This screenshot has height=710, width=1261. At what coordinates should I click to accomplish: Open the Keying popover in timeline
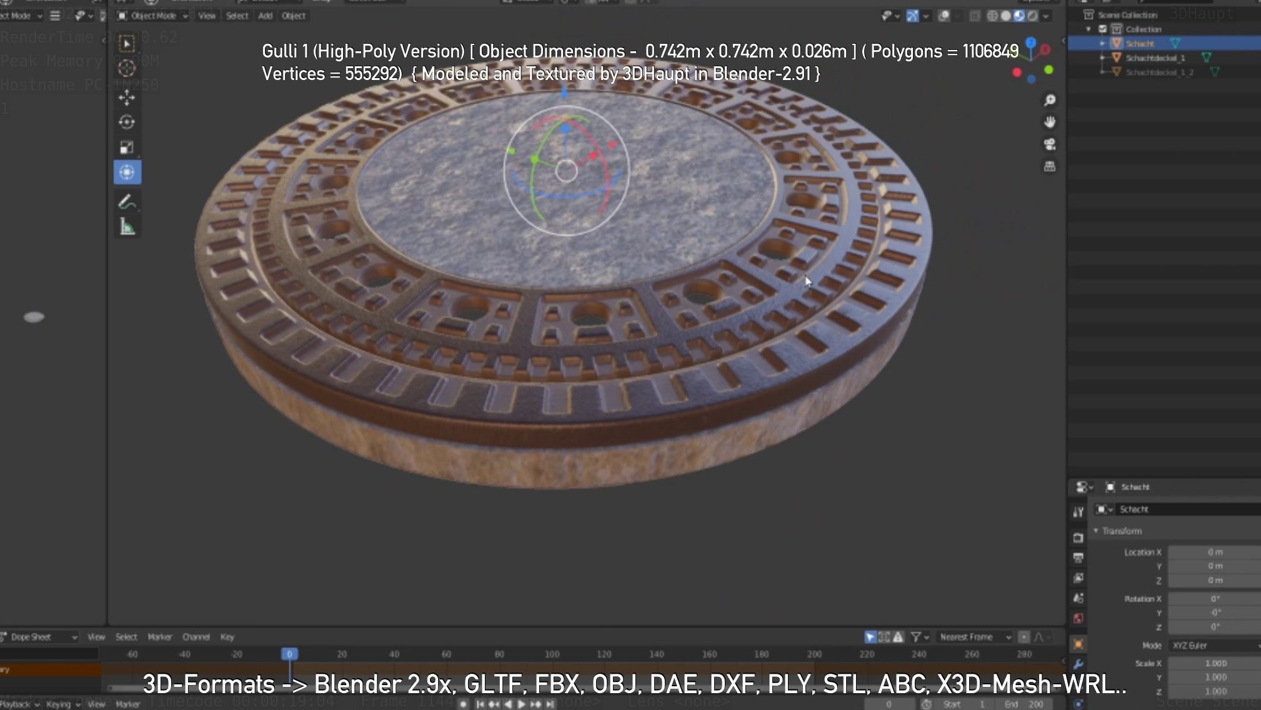(x=62, y=704)
